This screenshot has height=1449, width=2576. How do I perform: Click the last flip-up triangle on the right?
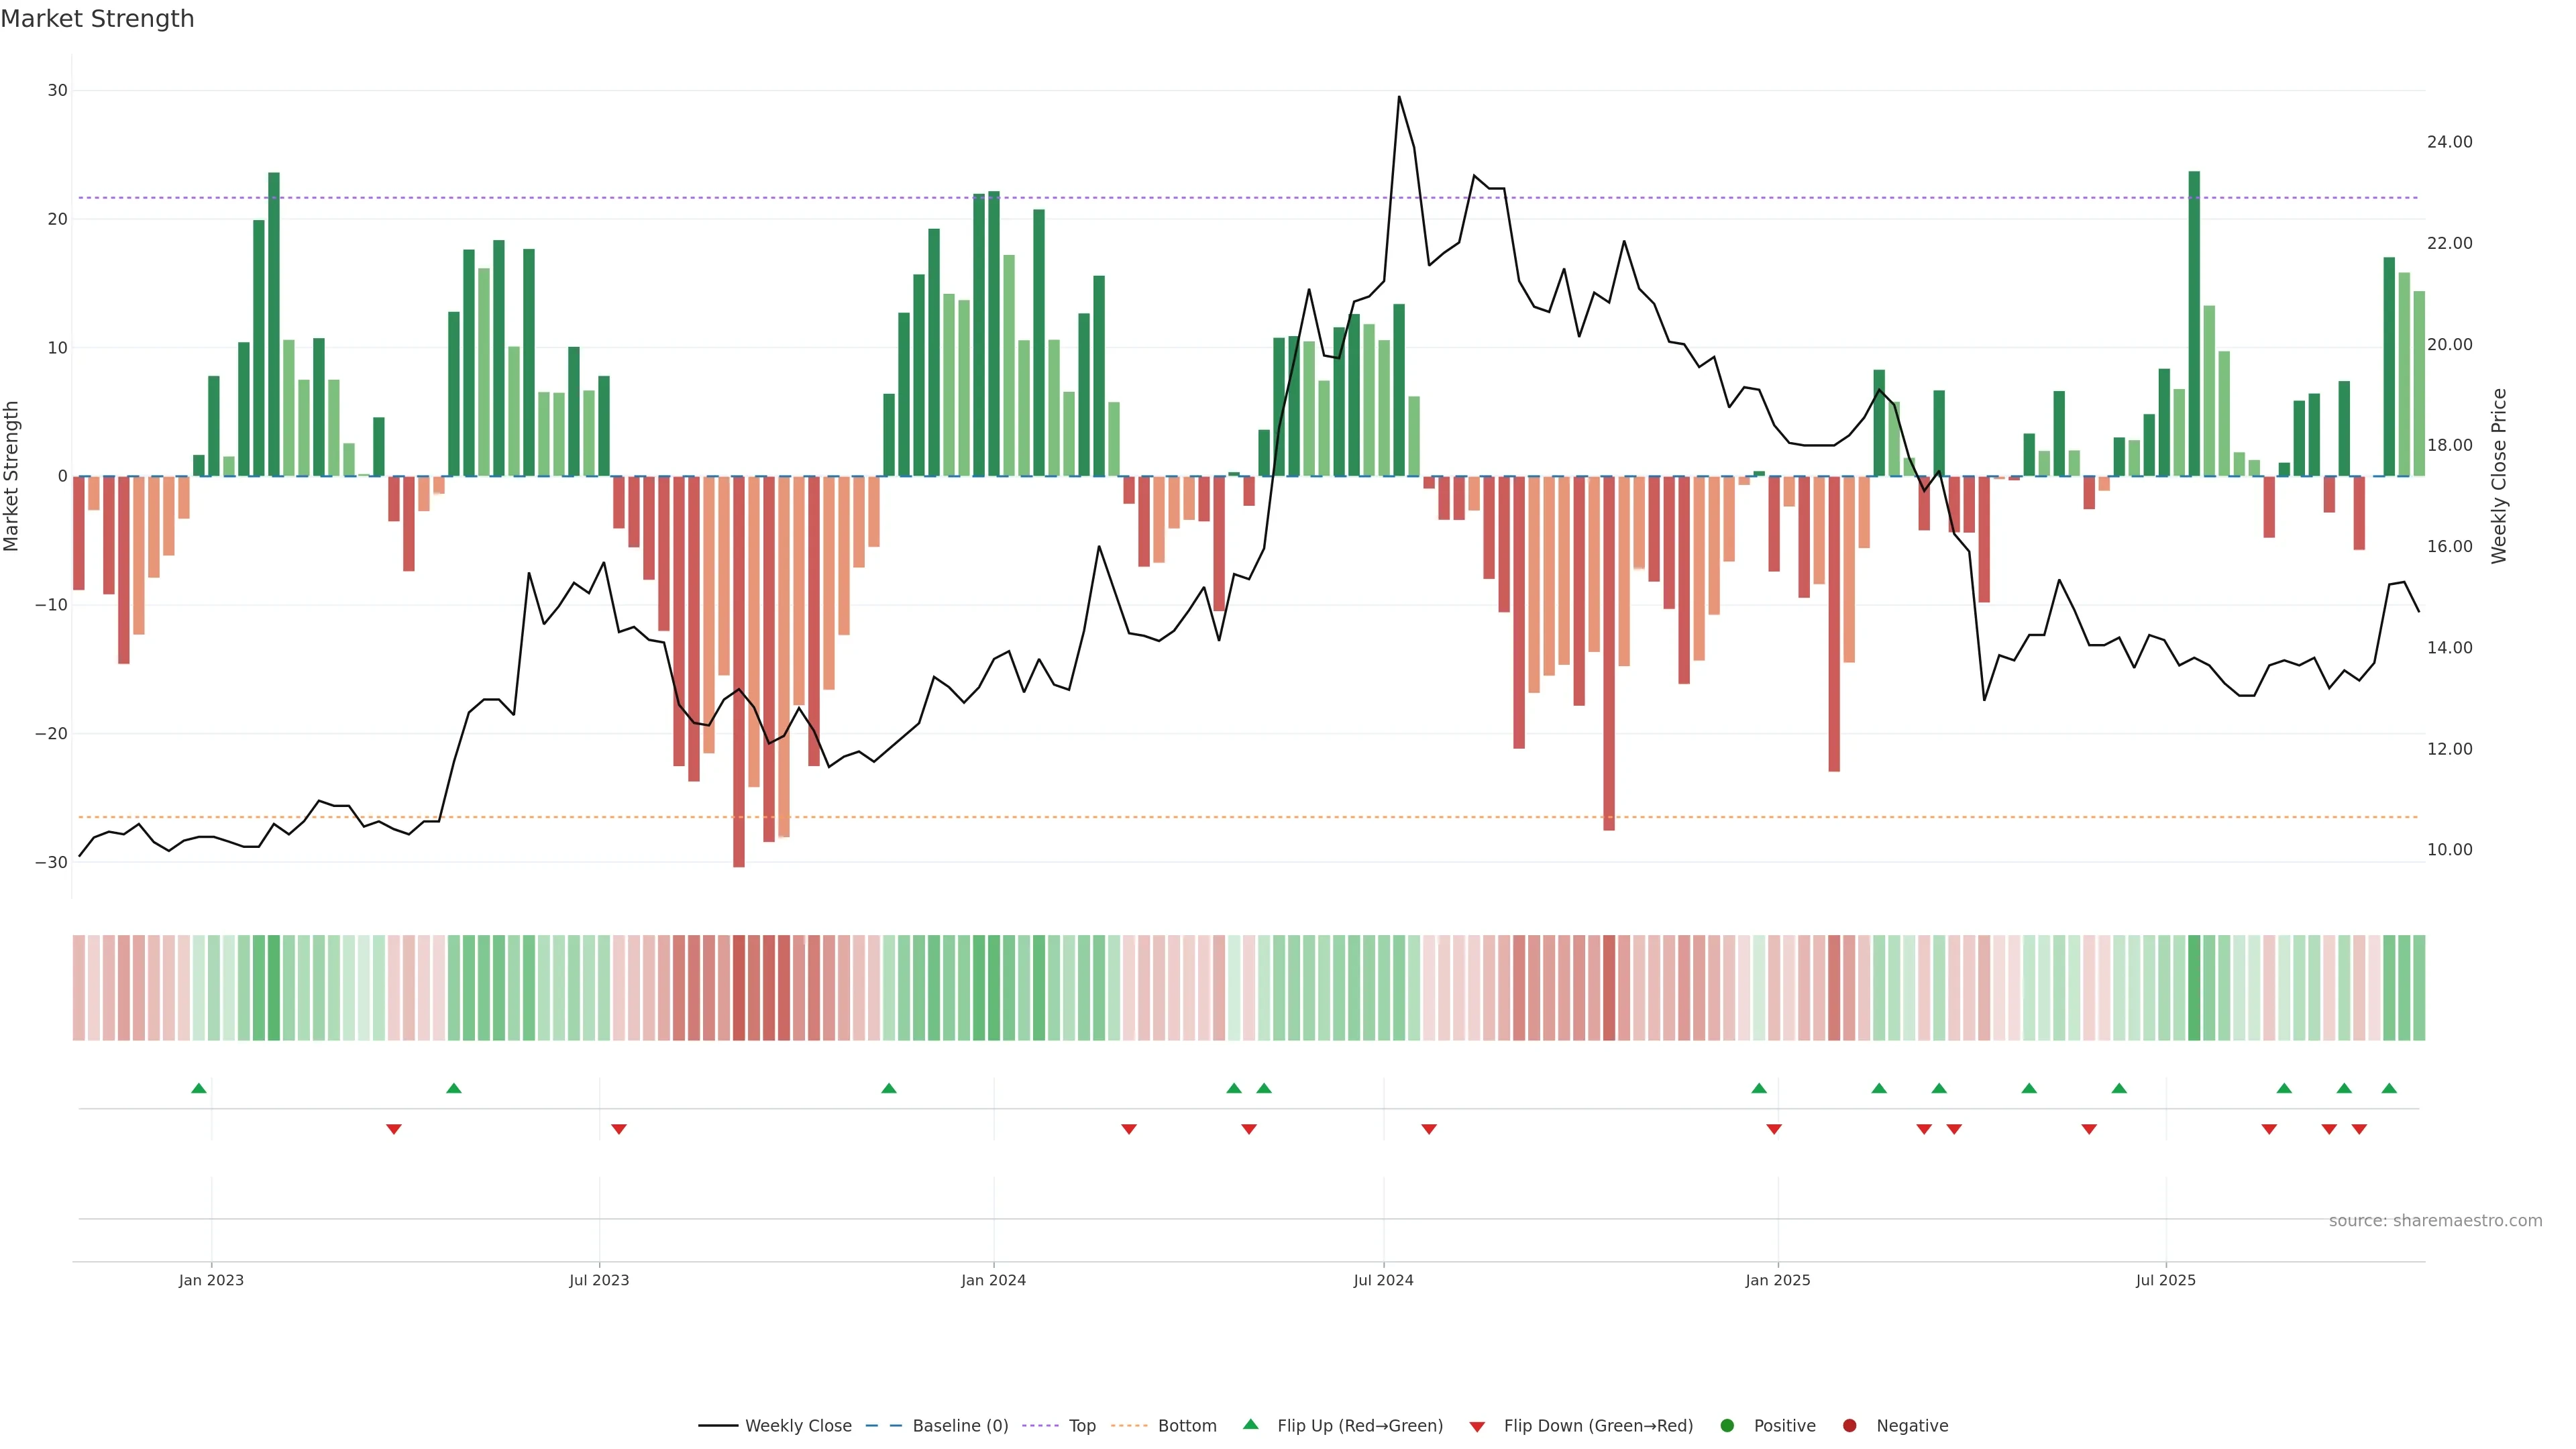[2389, 1088]
